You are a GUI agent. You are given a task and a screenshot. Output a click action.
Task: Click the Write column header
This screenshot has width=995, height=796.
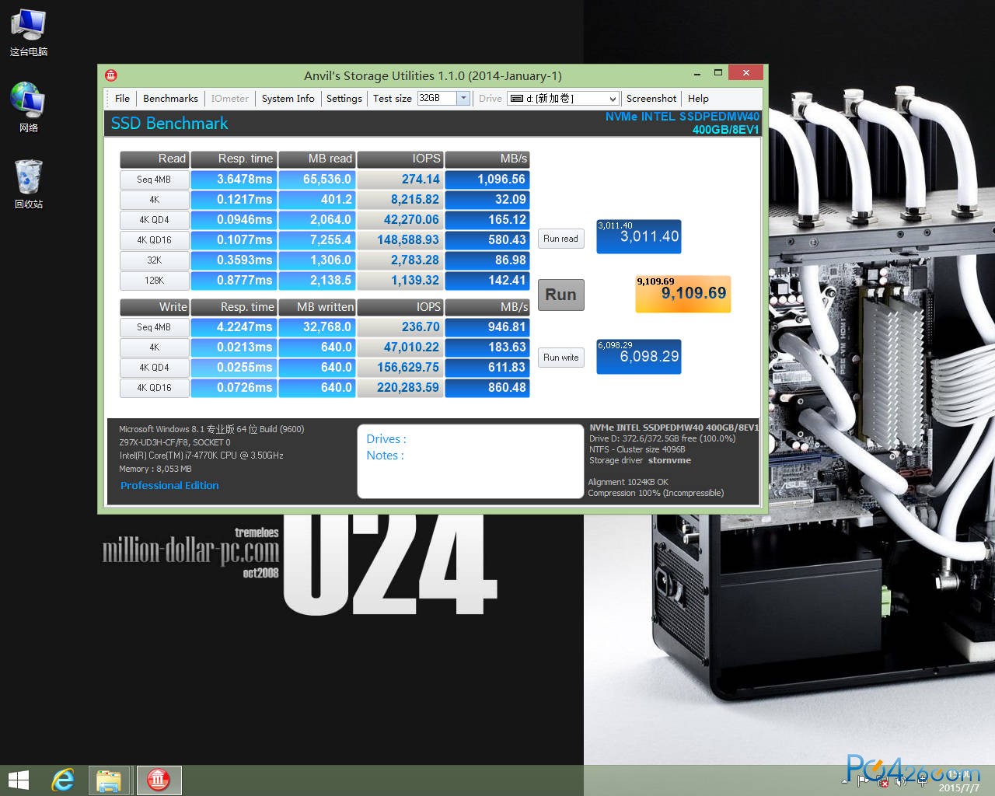(x=154, y=307)
